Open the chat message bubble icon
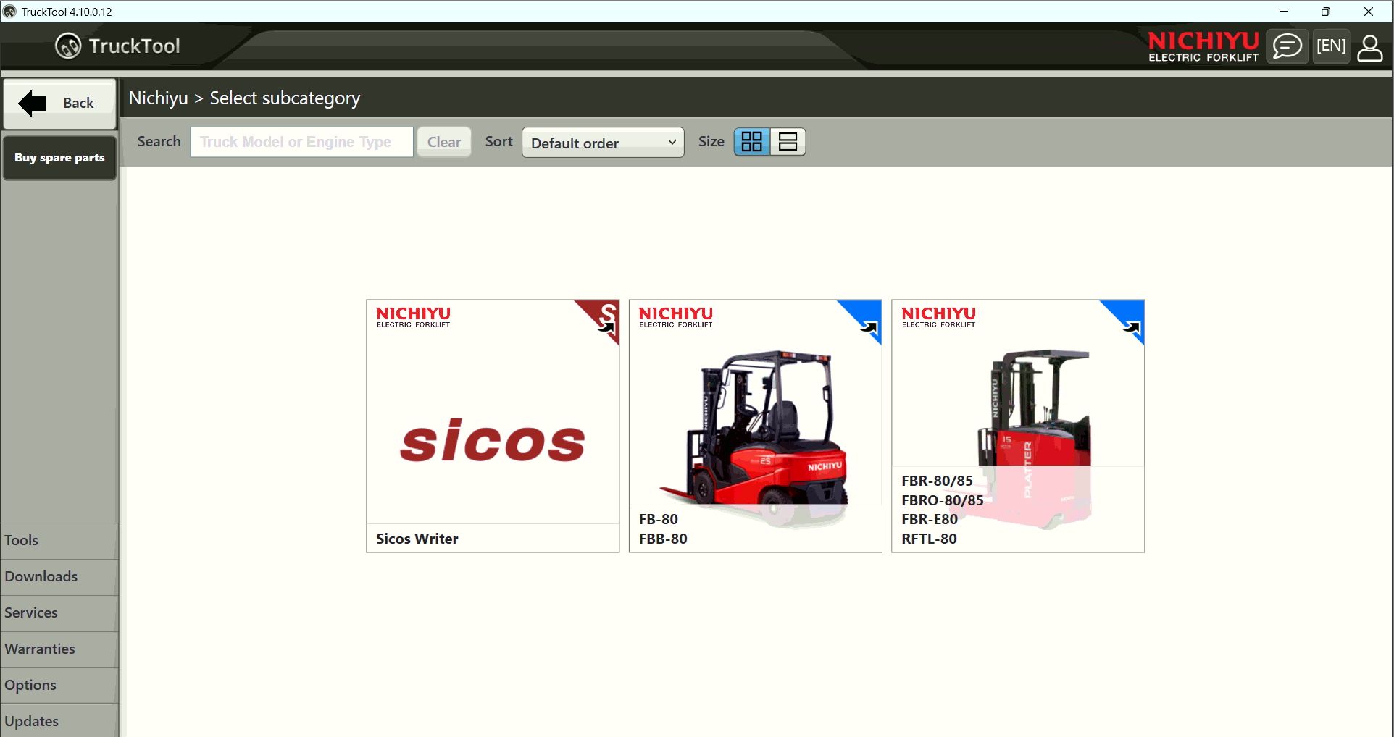The width and height of the screenshot is (1394, 737). 1287,46
